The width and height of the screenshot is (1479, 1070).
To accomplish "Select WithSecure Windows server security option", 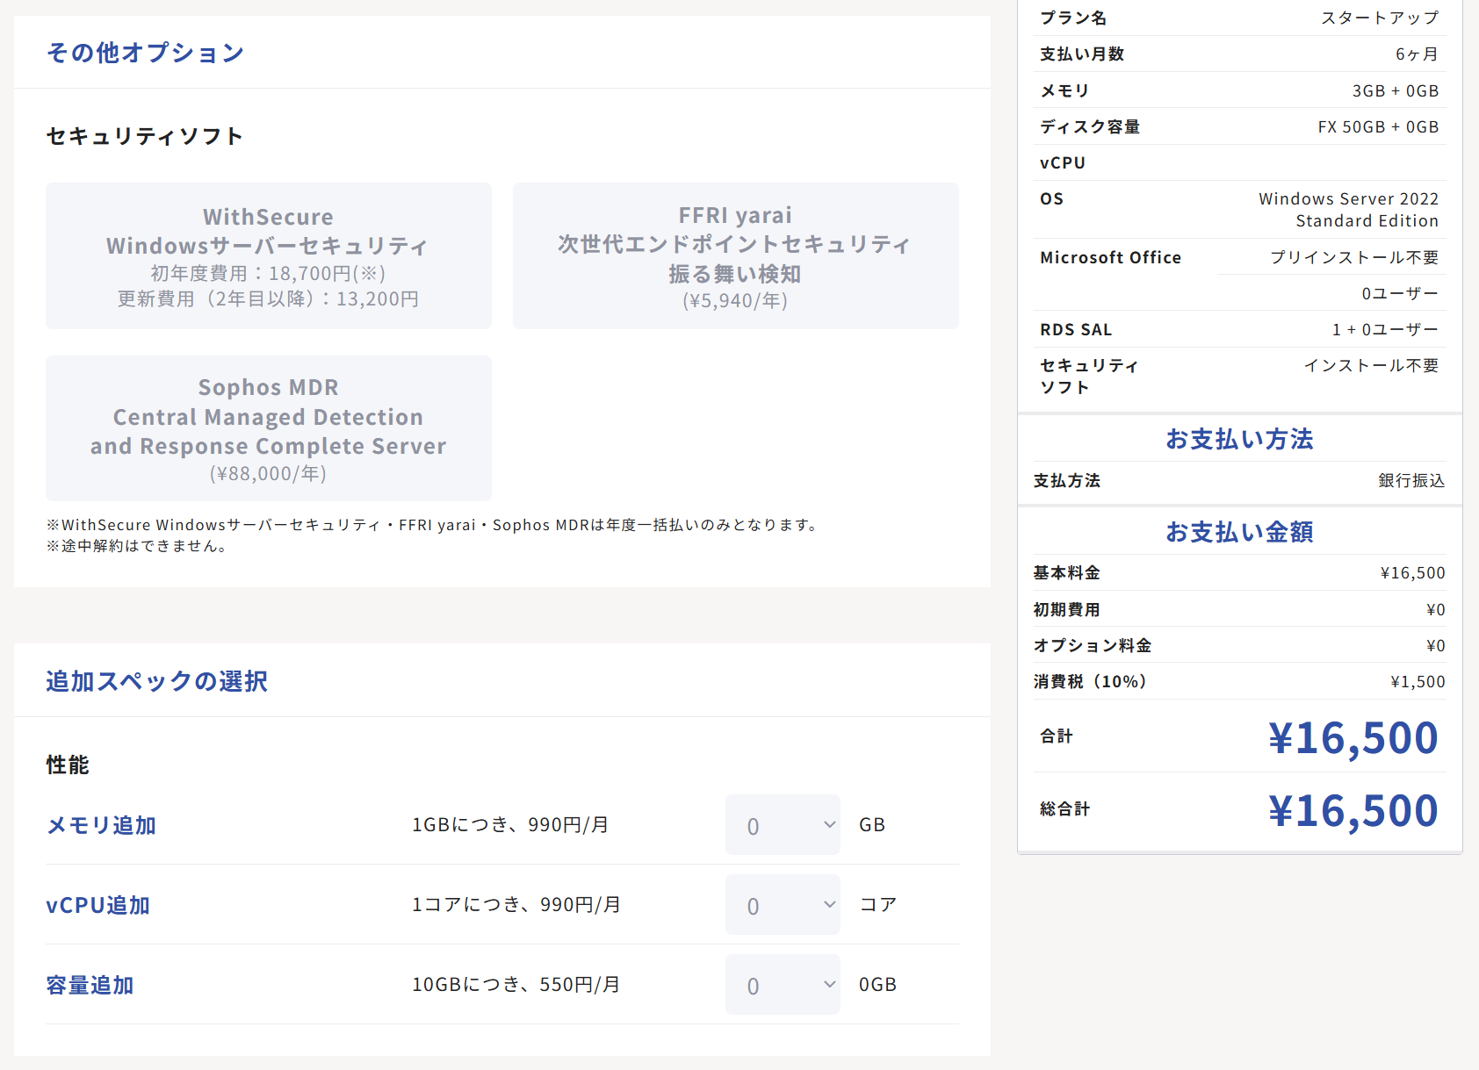I will [268, 255].
